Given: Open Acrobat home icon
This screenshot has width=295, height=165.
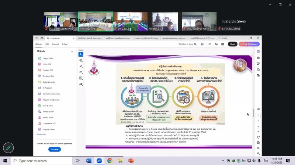Looking at the screenshot, I should 42,38.
